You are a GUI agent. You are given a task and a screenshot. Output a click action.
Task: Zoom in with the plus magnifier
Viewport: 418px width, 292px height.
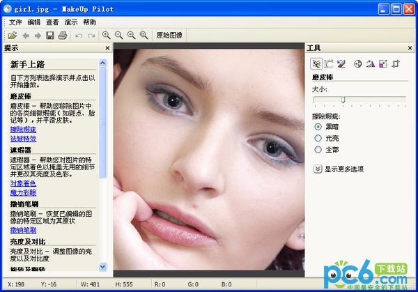[x=107, y=36]
